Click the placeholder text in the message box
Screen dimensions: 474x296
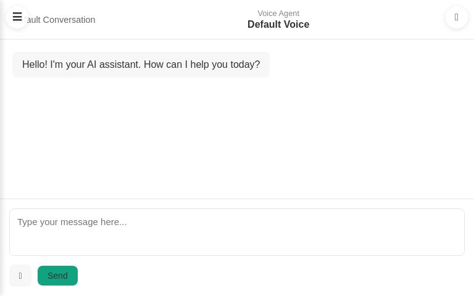coord(72,222)
